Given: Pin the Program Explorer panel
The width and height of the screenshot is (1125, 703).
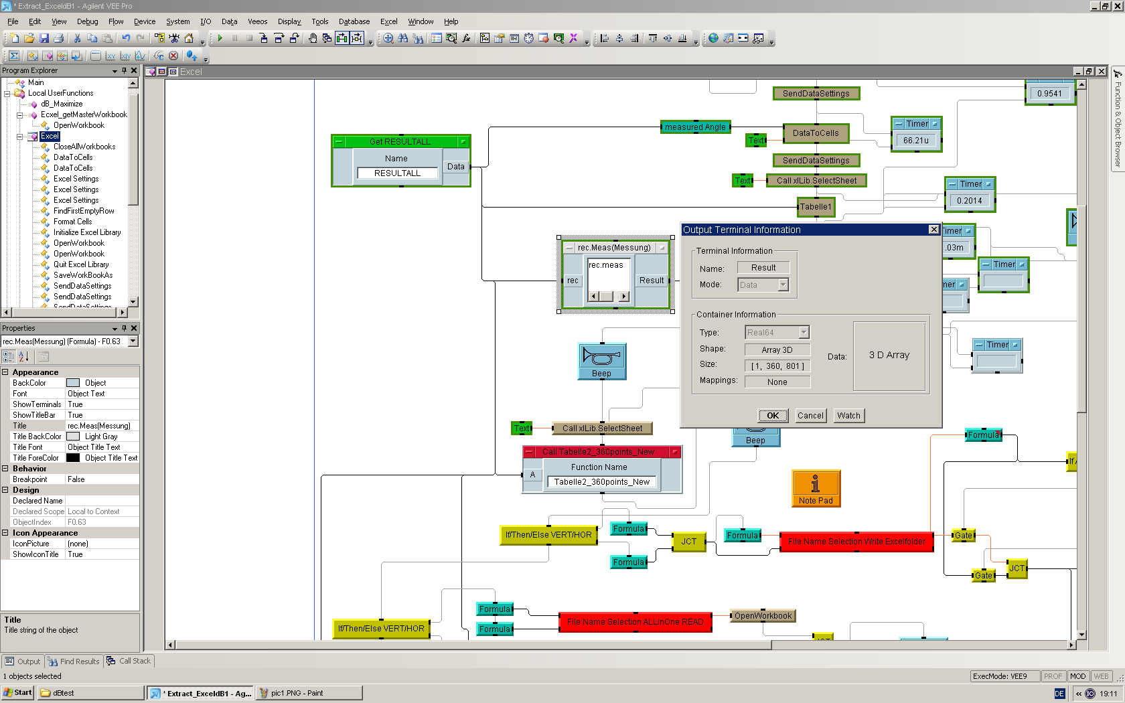Looking at the screenshot, I should pyautogui.click(x=124, y=70).
